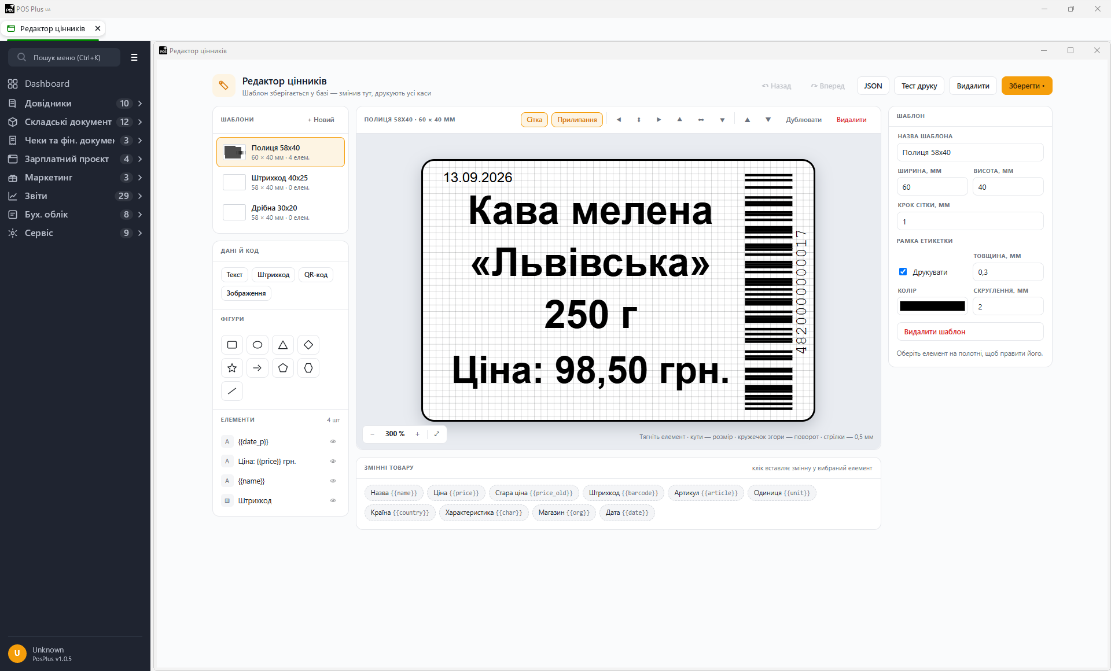Viewport: 1111px width, 671px height.
Task: Toggle the Сітка grid button
Action: pos(534,120)
